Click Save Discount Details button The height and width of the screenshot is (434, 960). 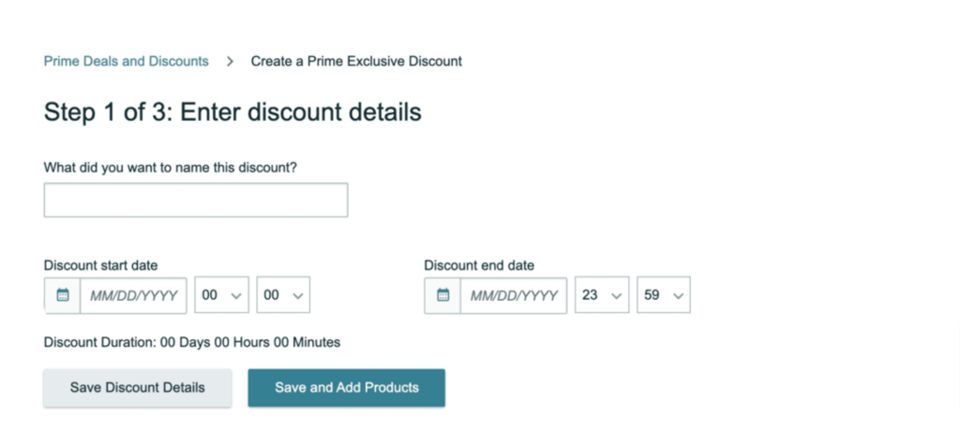(137, 387)
